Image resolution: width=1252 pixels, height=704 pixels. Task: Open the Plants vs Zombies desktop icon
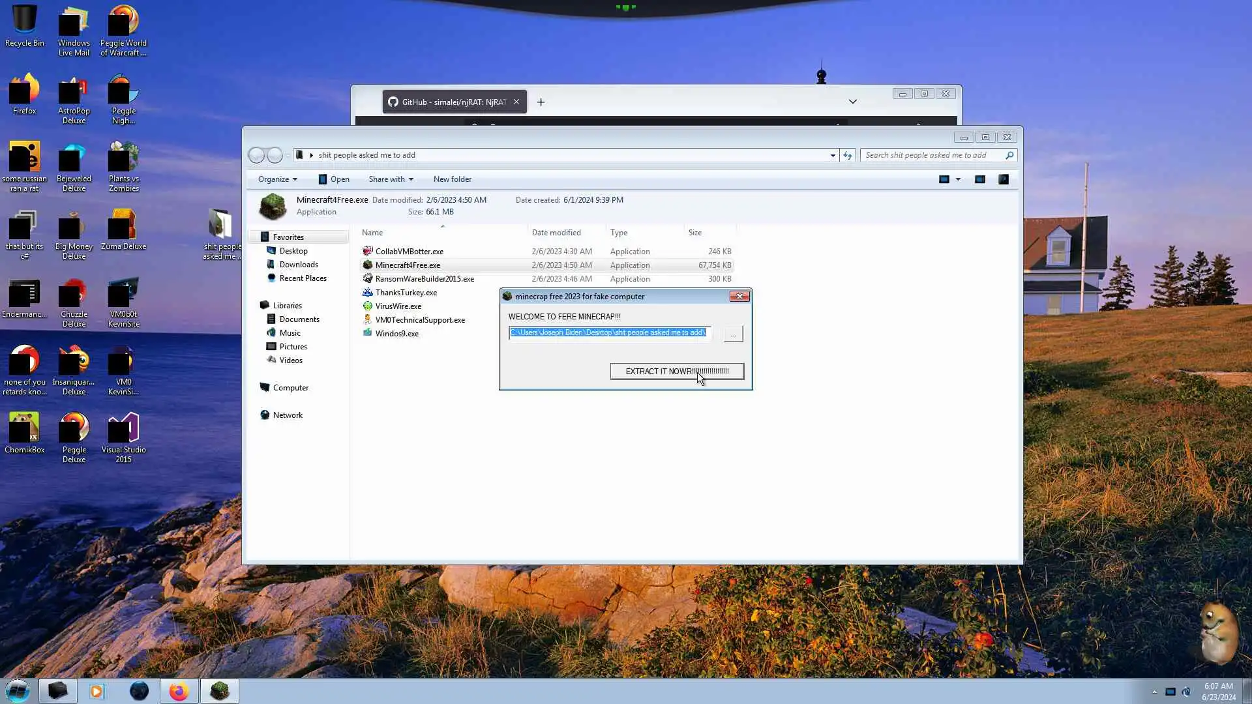click(x=123, y=166)
